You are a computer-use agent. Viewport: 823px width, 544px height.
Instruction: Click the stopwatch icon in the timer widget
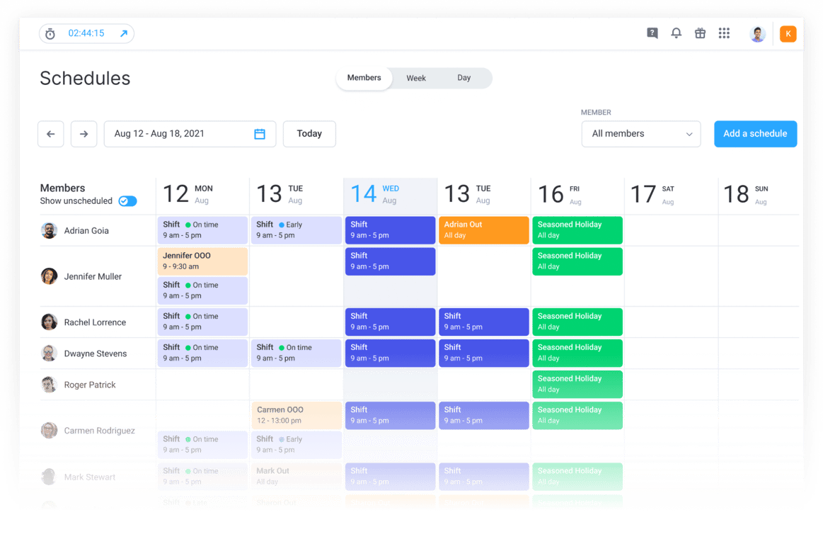pos(50,33)
